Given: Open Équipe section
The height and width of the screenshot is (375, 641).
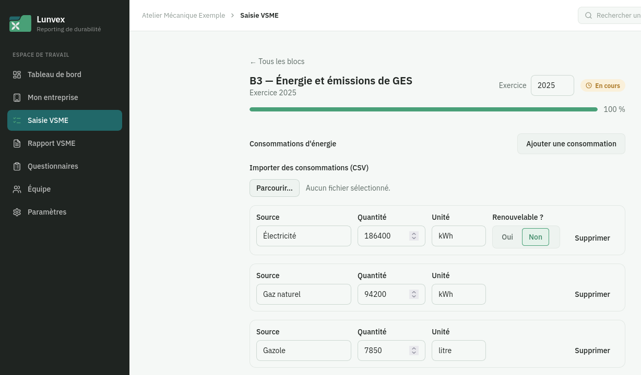Looking at the screenshot, I should 65,189.
